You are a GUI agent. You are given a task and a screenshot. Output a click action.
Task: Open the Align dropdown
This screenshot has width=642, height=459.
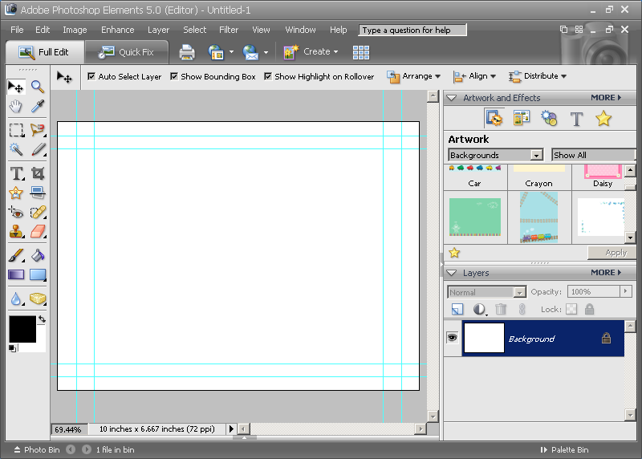(x=475, y=76)
